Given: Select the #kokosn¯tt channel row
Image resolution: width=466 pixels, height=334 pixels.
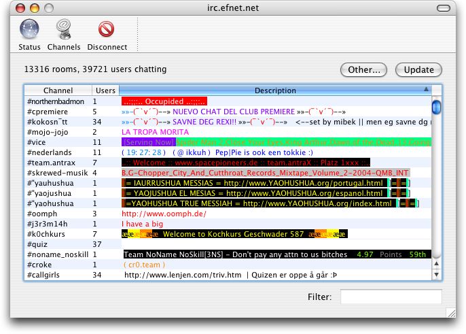Looking at the screenshot, I should (x=228, y=122).
